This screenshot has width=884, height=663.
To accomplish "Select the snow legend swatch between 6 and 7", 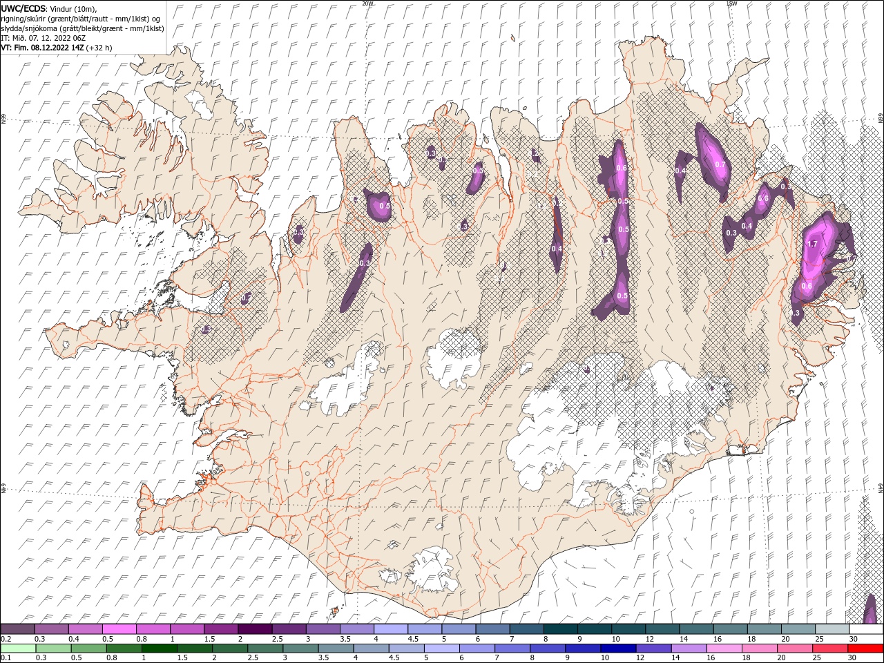I will pos(492,629).
